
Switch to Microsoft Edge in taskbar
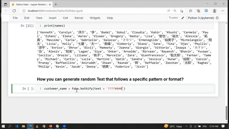pos(30,126)
